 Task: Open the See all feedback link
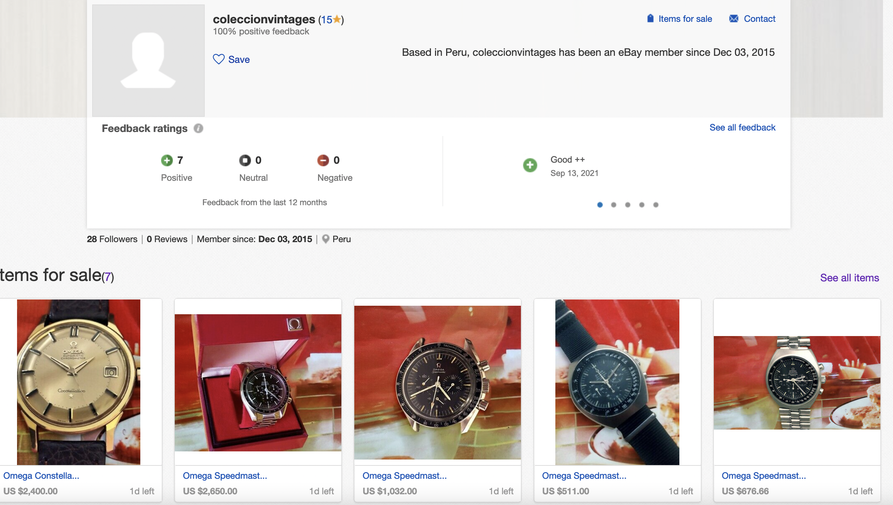[742, 128]
